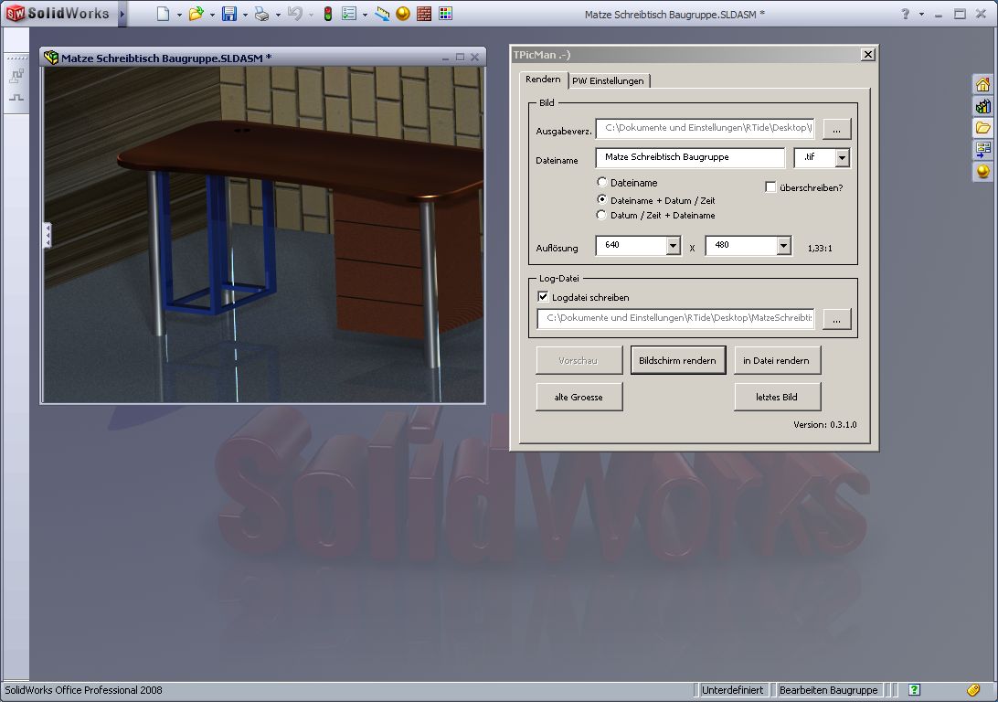Expand the 640 width resolution dropdown
Screen dimensions: 998x702
(673, 246)
